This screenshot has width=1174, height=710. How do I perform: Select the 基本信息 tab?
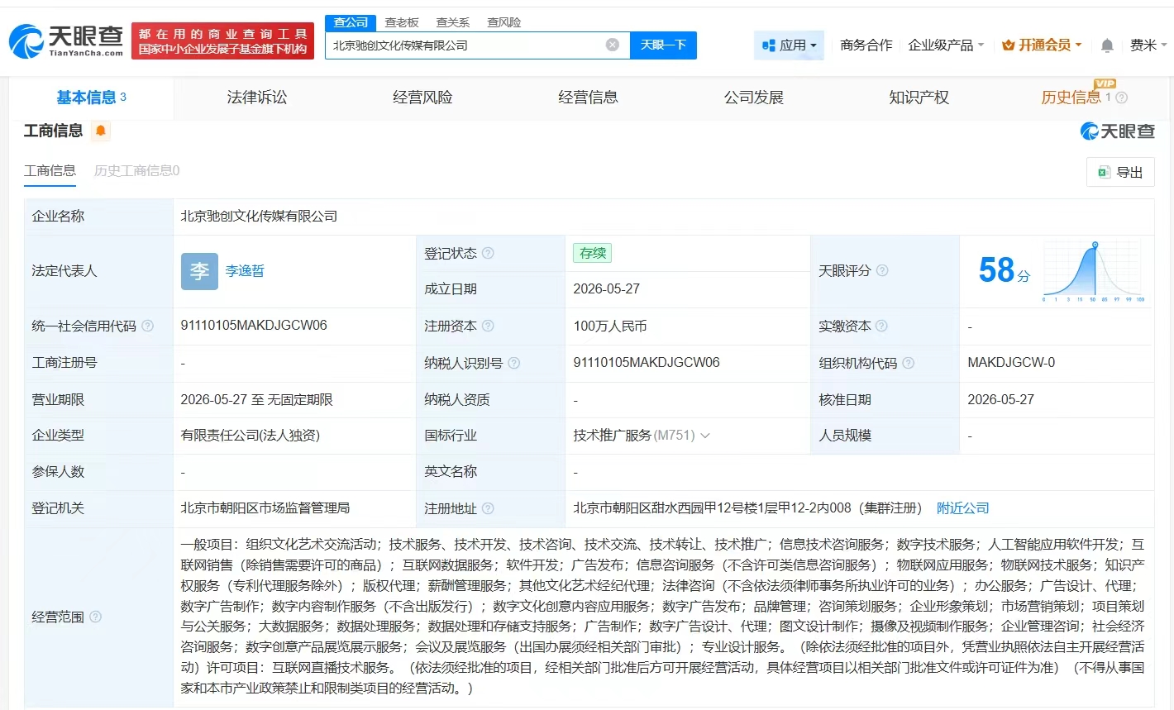click(x=91, y=98)
